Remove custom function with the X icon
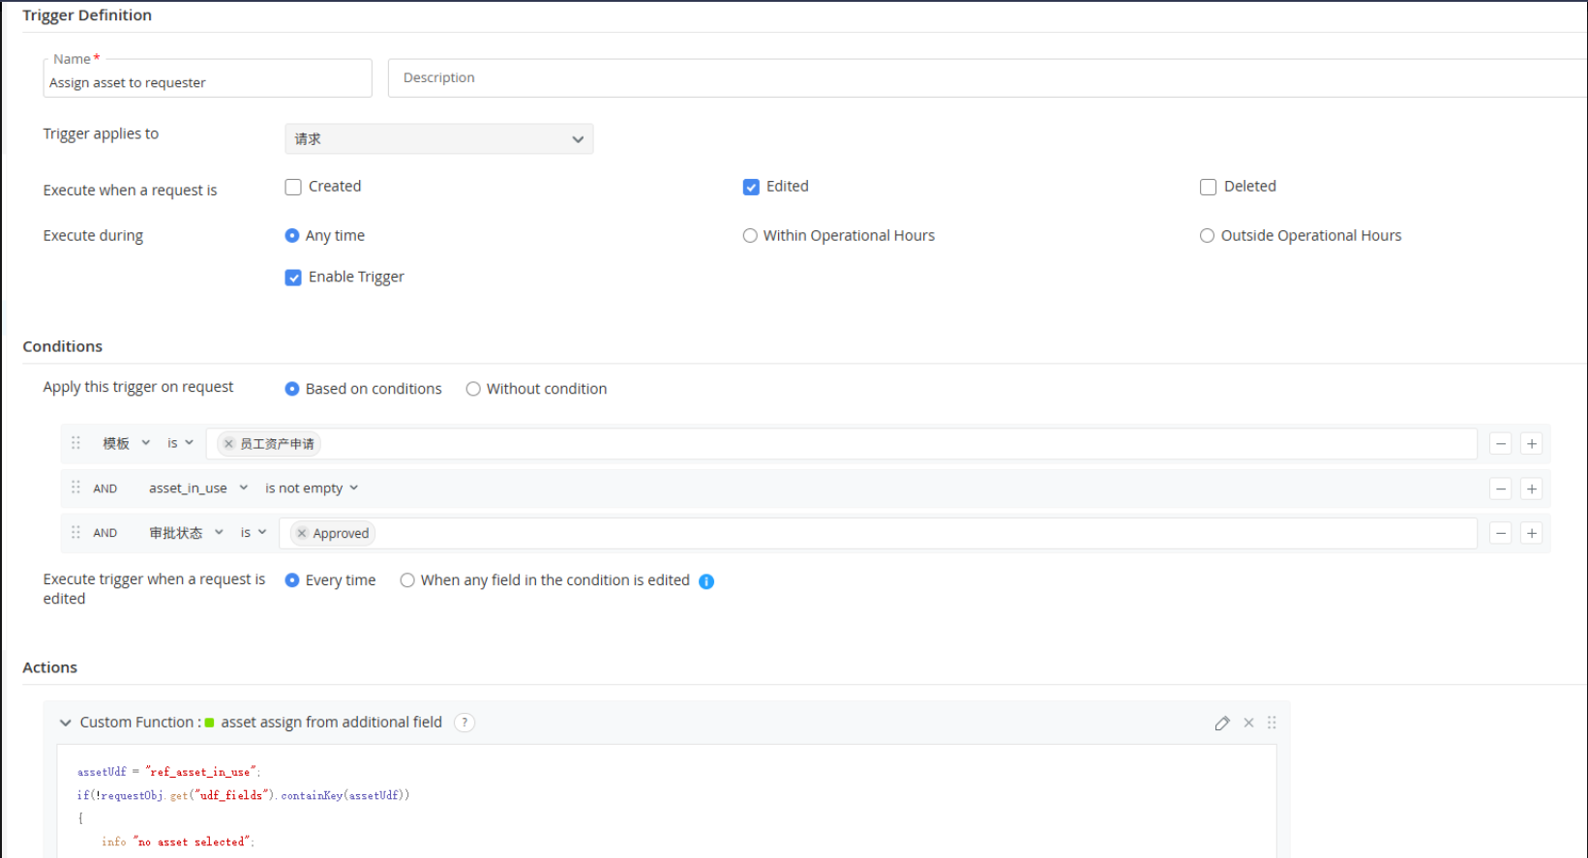This screenshot has width=1588, height=858. (x=1248, y=724)
